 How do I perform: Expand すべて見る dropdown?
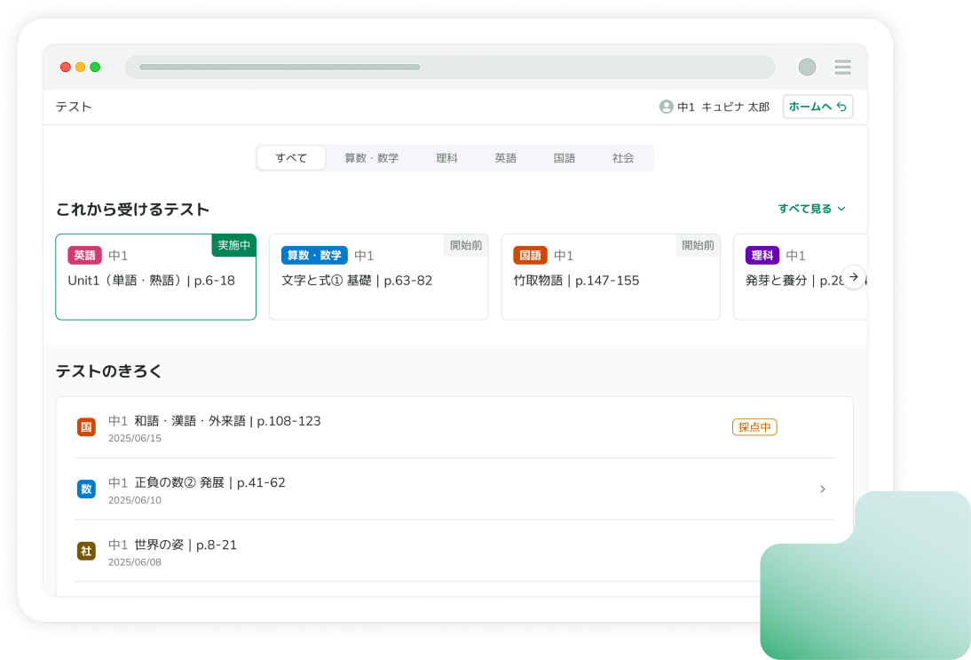pyautogui.click(x=811, y=209)
